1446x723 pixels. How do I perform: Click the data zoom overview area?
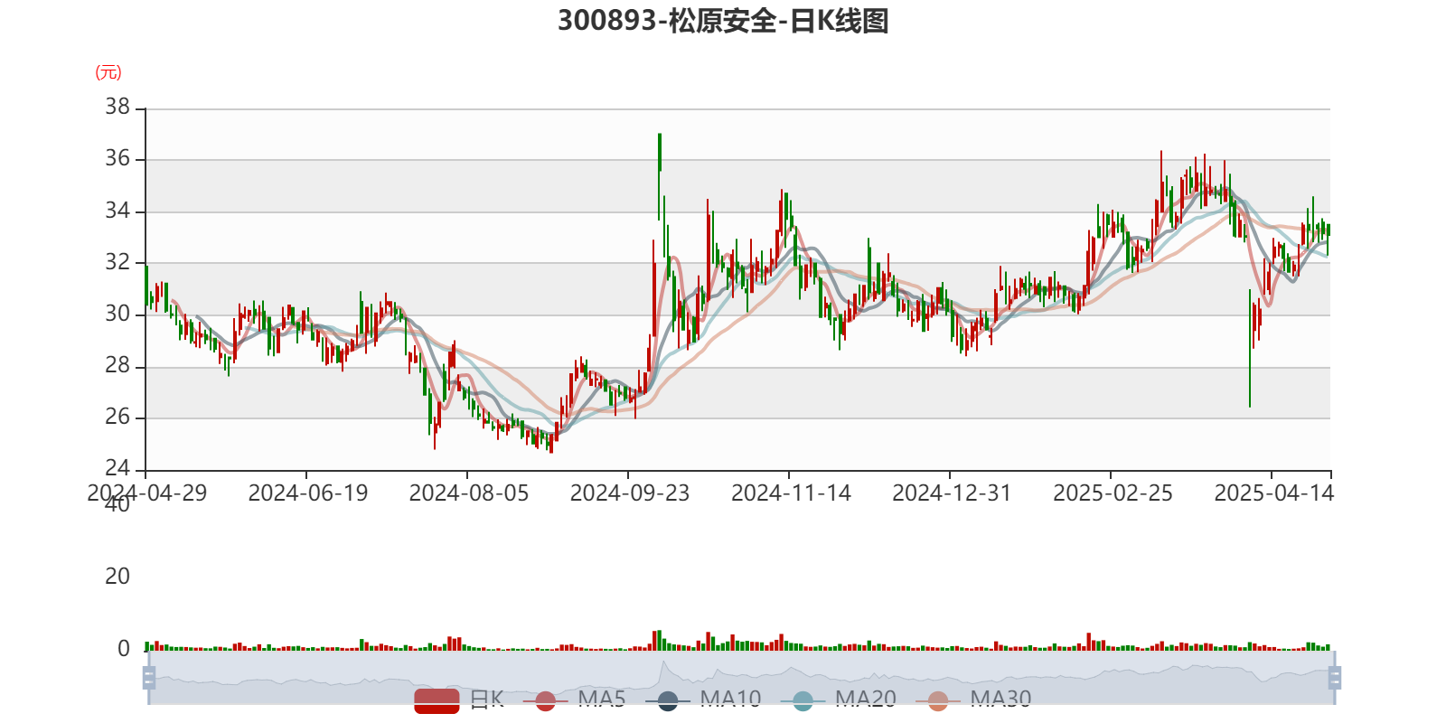[x=741, y=678]
